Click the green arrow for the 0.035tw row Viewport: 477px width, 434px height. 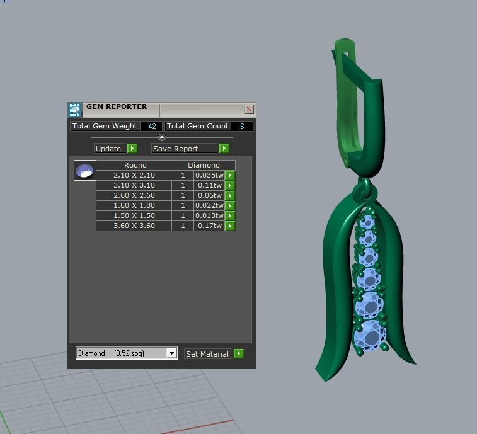tap(230, 175)
